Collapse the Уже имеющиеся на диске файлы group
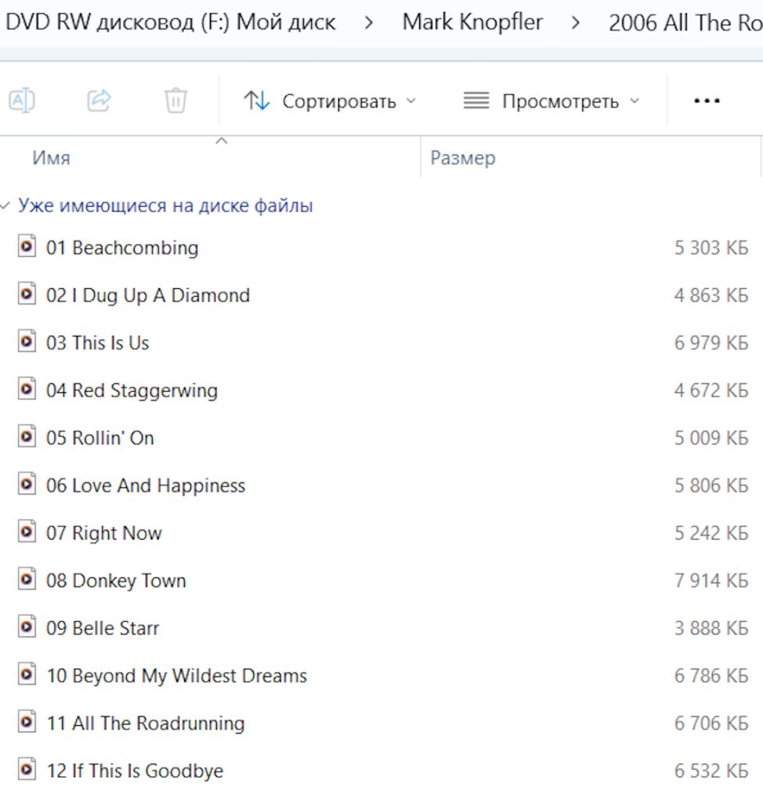763x802 pixels. click(x=5, y=206)
